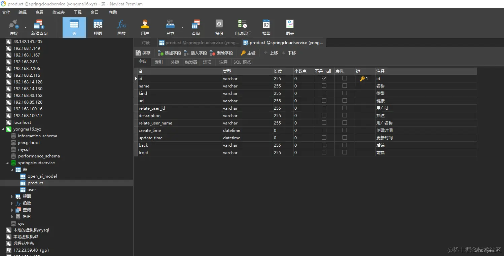Open the 工具 (Tools) menu

(x=78, y=12)
